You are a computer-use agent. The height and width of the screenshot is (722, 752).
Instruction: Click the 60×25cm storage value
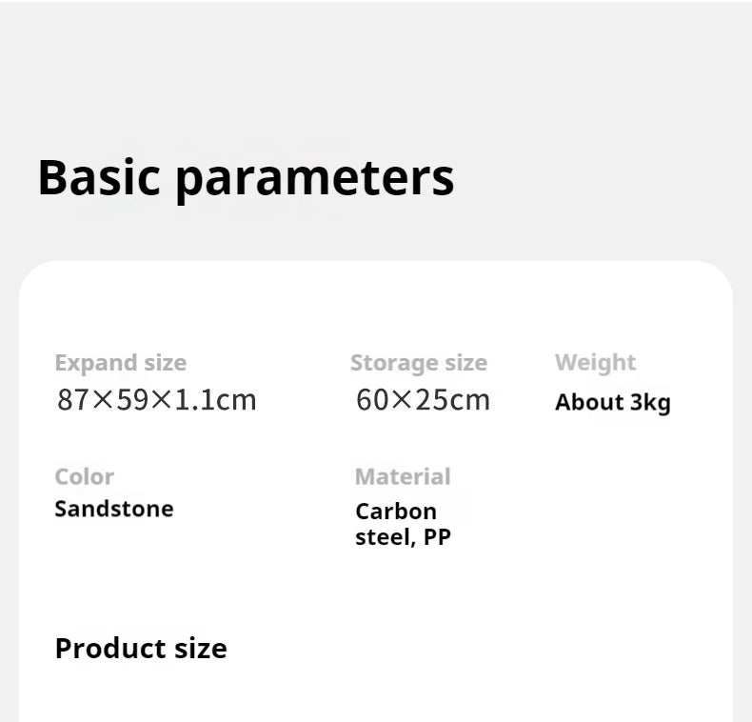coord(424,400)
